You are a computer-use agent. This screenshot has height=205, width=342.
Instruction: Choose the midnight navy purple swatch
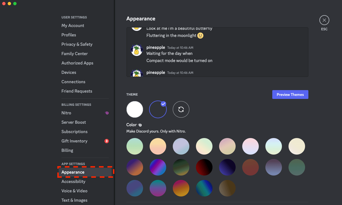coord(227,167)
